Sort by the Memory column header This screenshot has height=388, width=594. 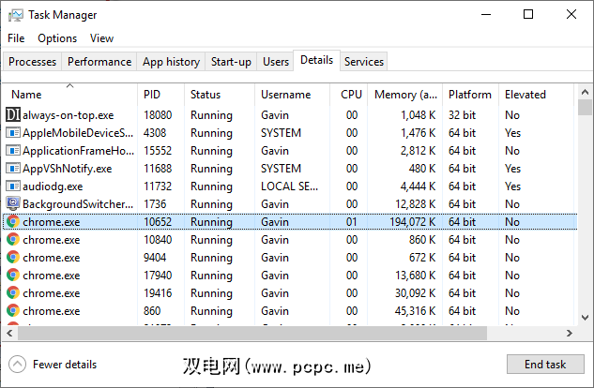pyautogui.click(x=405, y=95)
